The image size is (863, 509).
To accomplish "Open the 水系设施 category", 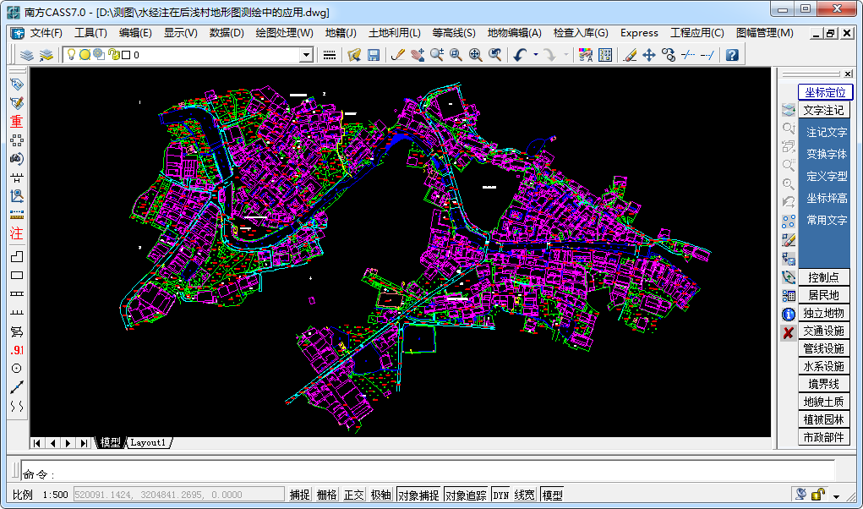I will tap(824, 366).
